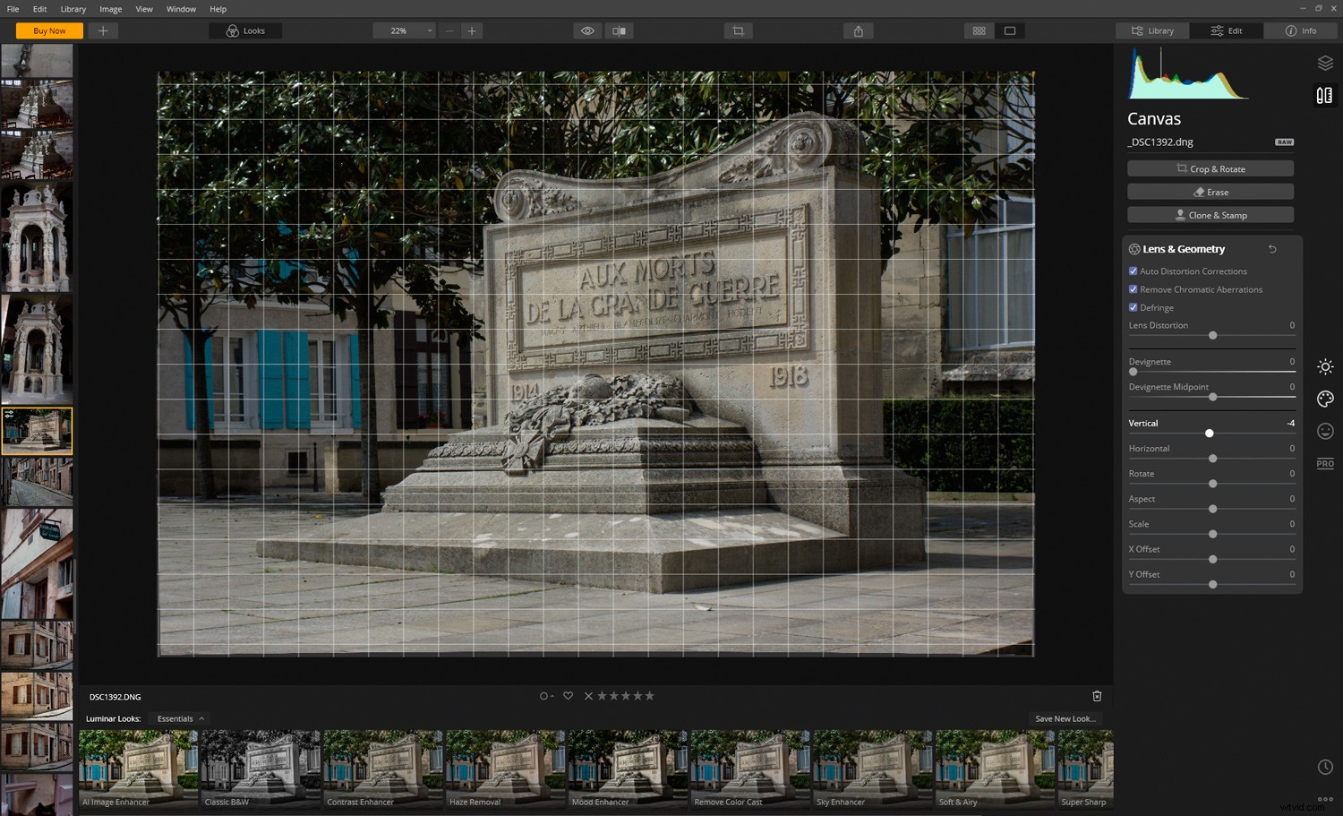Screen dimensions: 1343x816
Task: Open the Creative palette icon on right sidebar
Action: pos(1325,399)
